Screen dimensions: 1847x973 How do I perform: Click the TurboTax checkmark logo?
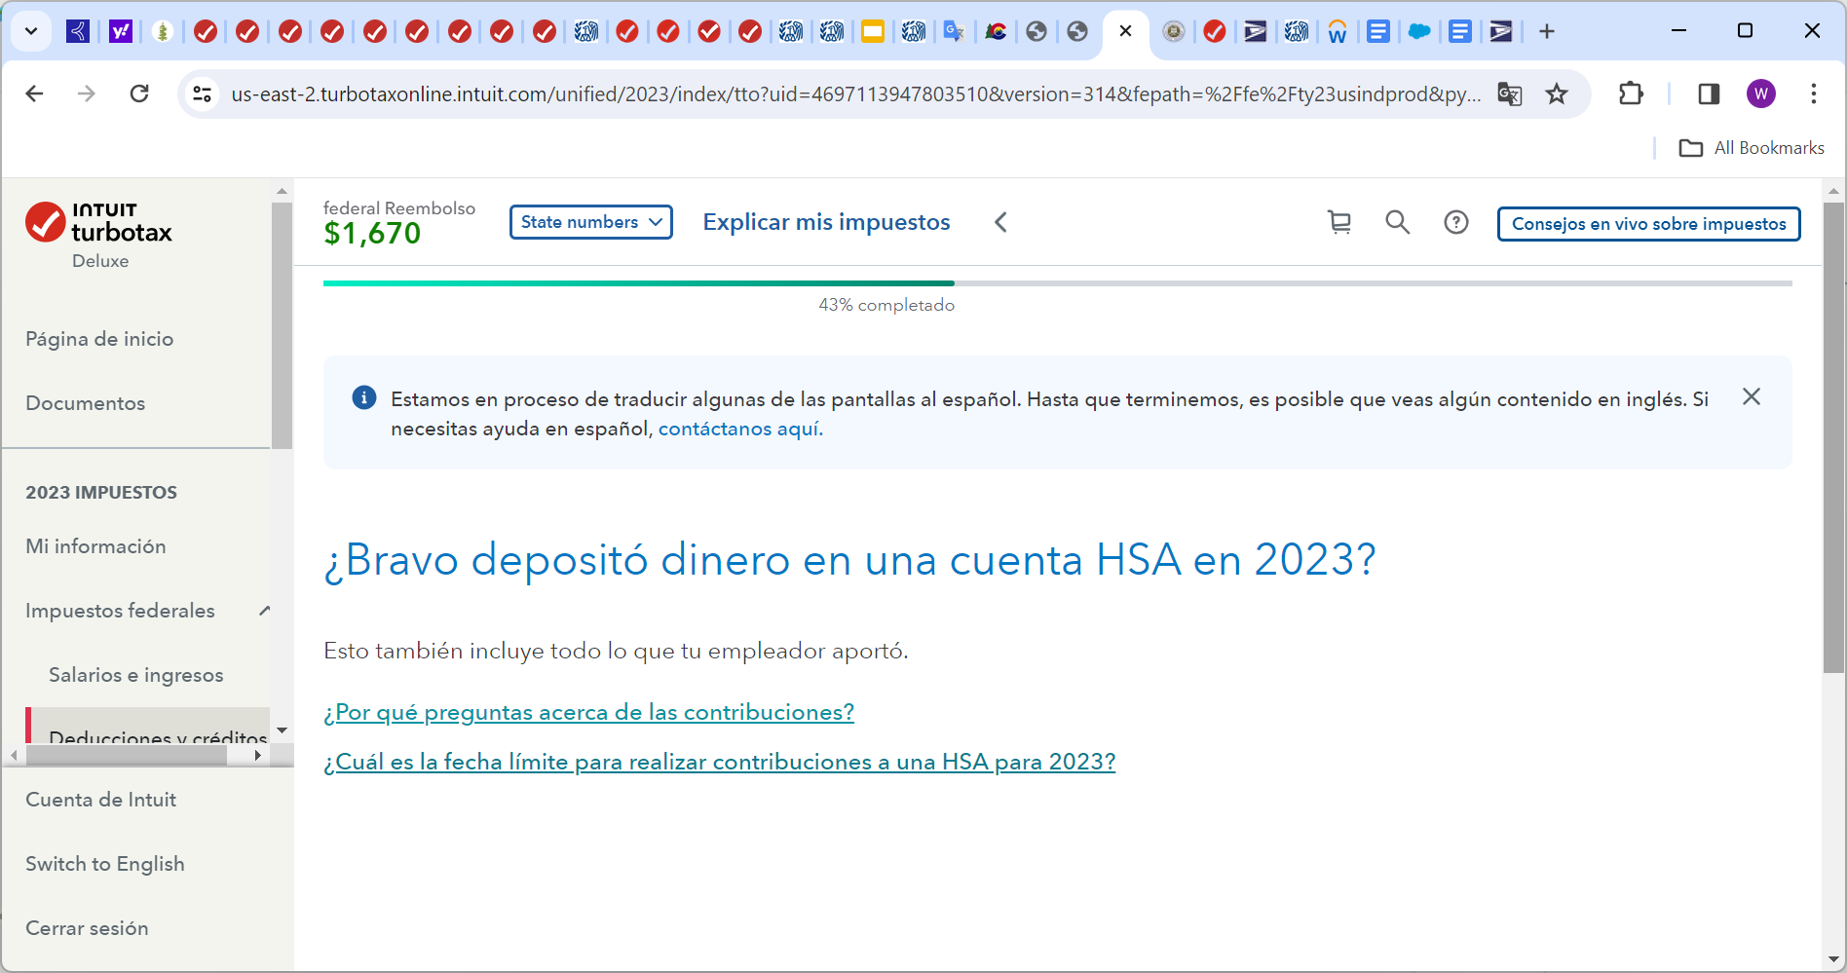(x=45, y=222)
